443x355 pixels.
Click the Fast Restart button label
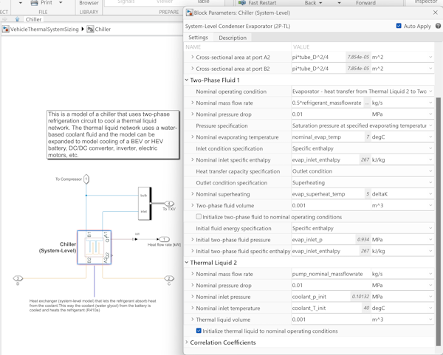[262, 3]
